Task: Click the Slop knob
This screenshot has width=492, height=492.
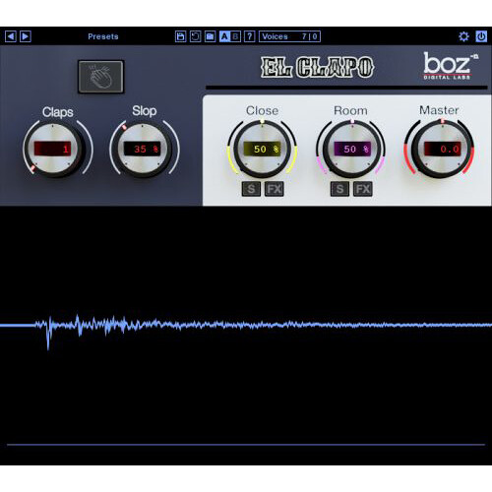Action: (x=143, y=150)
